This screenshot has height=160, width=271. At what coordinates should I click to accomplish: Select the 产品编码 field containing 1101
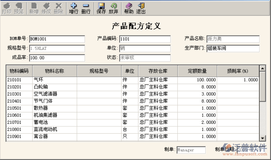pyautogui.click(x=145, y=39)
